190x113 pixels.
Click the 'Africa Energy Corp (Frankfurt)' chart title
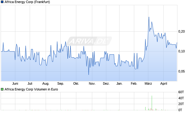tap(27, 2)
